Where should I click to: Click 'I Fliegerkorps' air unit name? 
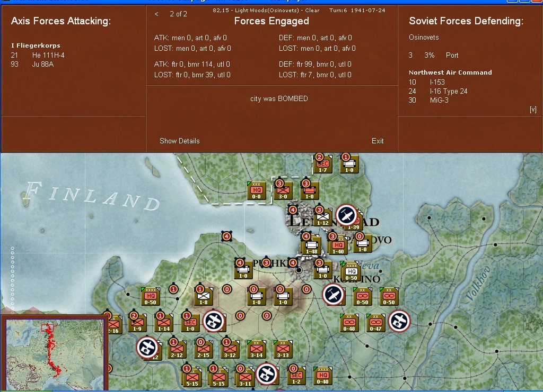click(x=36, y=45)
